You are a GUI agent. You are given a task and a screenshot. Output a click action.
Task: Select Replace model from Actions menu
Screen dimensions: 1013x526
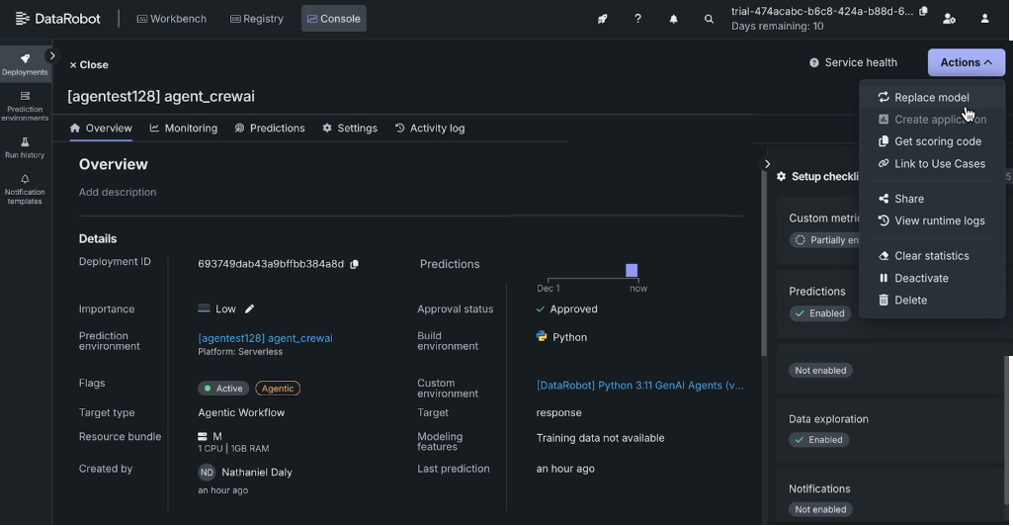931,98
